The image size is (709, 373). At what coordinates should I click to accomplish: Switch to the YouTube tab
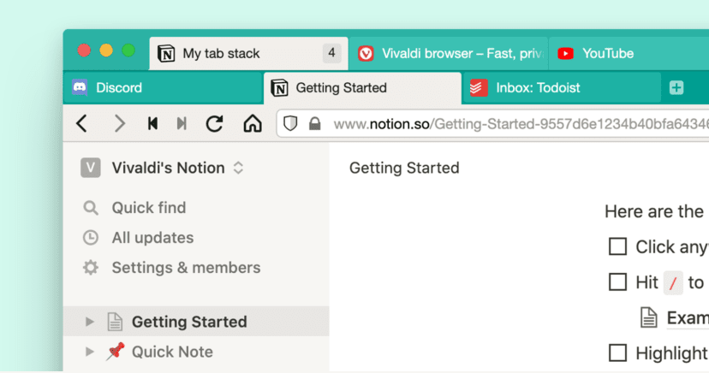click(x=629, y=53)
